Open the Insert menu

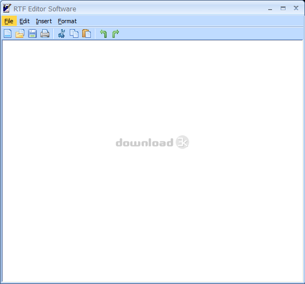click(44, 21)
